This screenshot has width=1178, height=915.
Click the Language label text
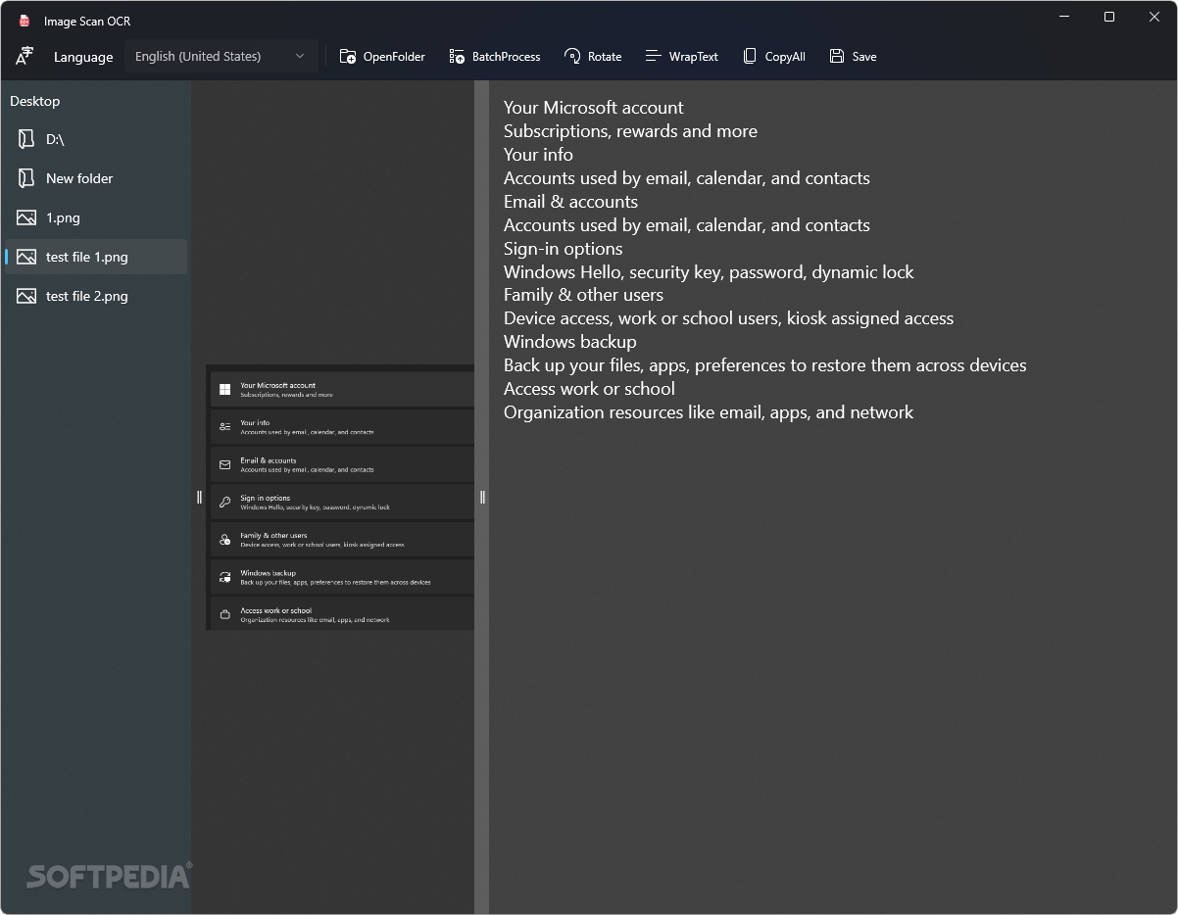point(83,57)
